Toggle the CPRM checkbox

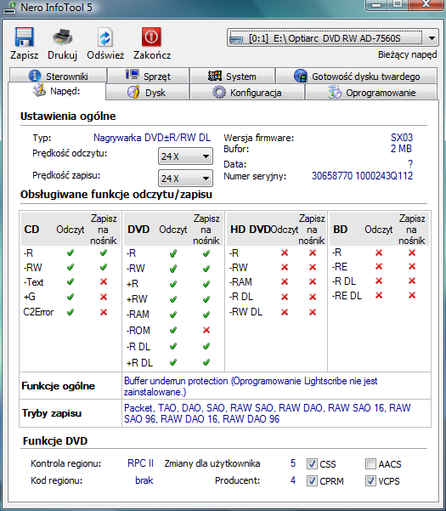point(312,480)
